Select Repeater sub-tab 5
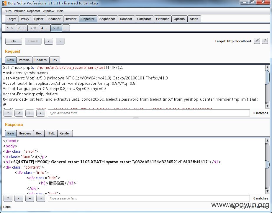Viewport: 272px width, 213px height. [54, 28]
